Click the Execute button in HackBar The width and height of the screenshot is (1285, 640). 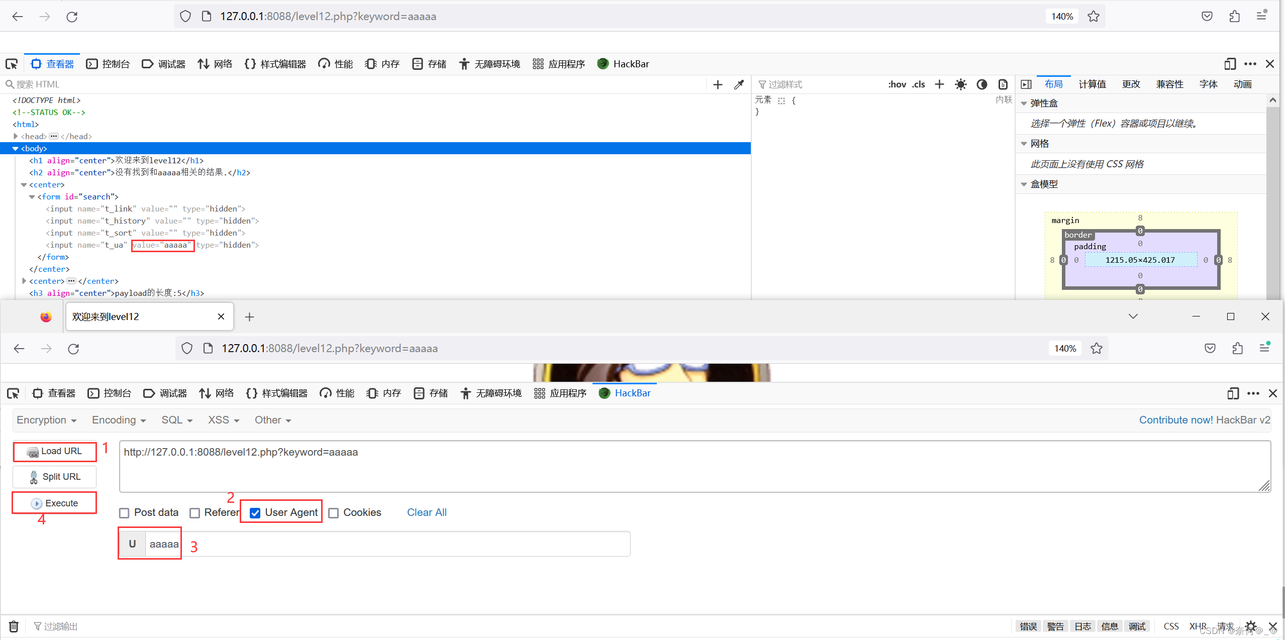pos(55,502)
